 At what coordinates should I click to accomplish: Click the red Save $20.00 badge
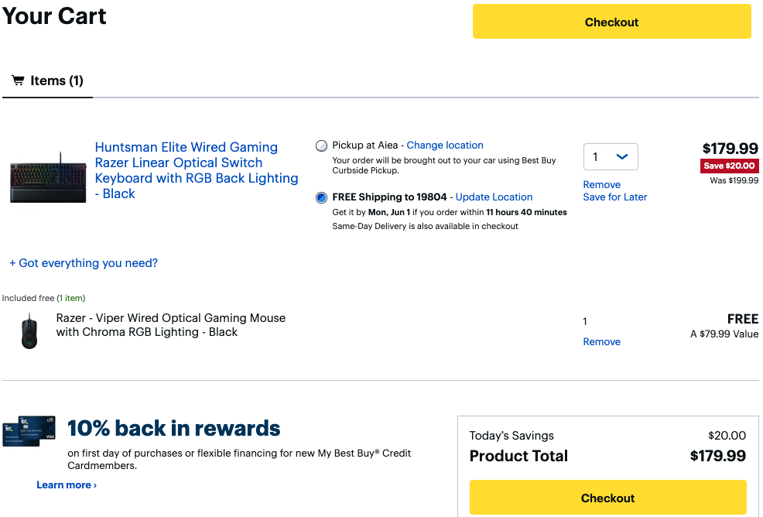[729, 166]
